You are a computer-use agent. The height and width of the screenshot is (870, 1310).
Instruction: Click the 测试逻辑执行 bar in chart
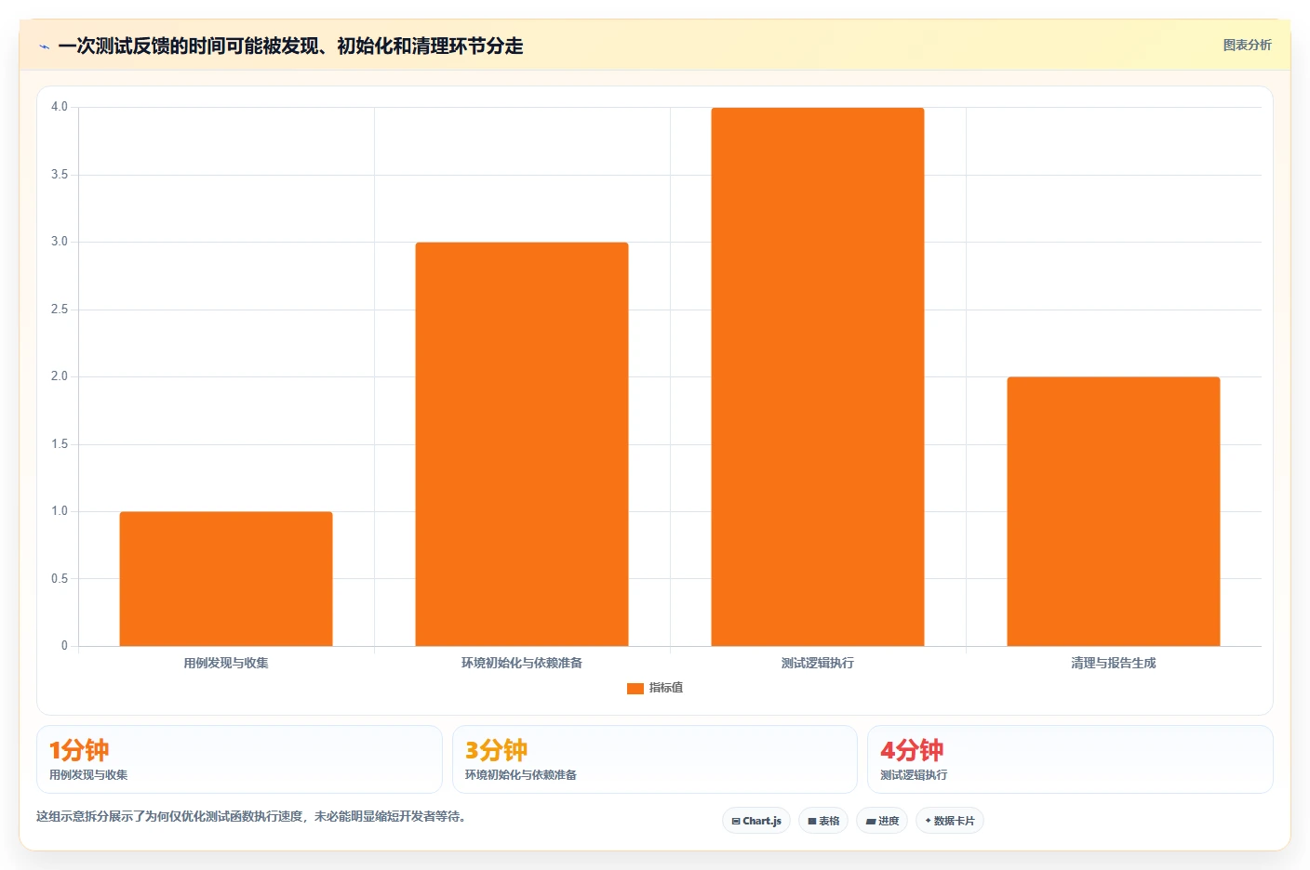point(818,376)
